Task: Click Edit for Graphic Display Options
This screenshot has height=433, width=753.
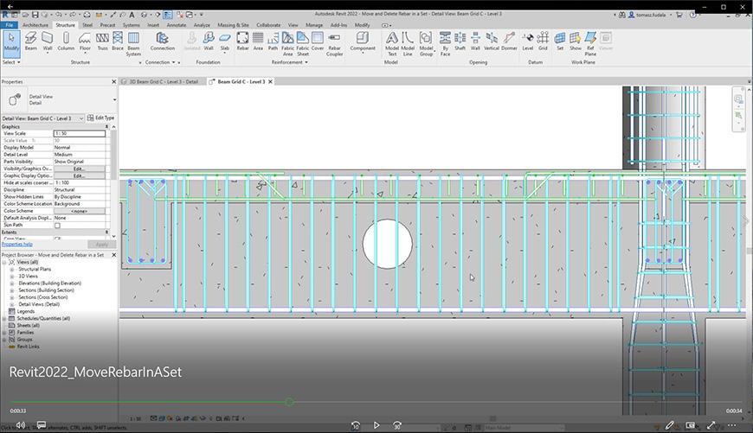Action: click(x=80, y=176)
